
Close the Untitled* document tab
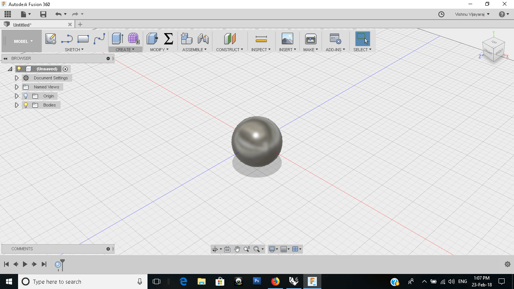point(70,24)
